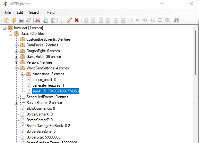The height and width of the screenshot is (143, 199).
Task: Select the GameRules: 36 entries label
Action: click(x=44, y=57)
